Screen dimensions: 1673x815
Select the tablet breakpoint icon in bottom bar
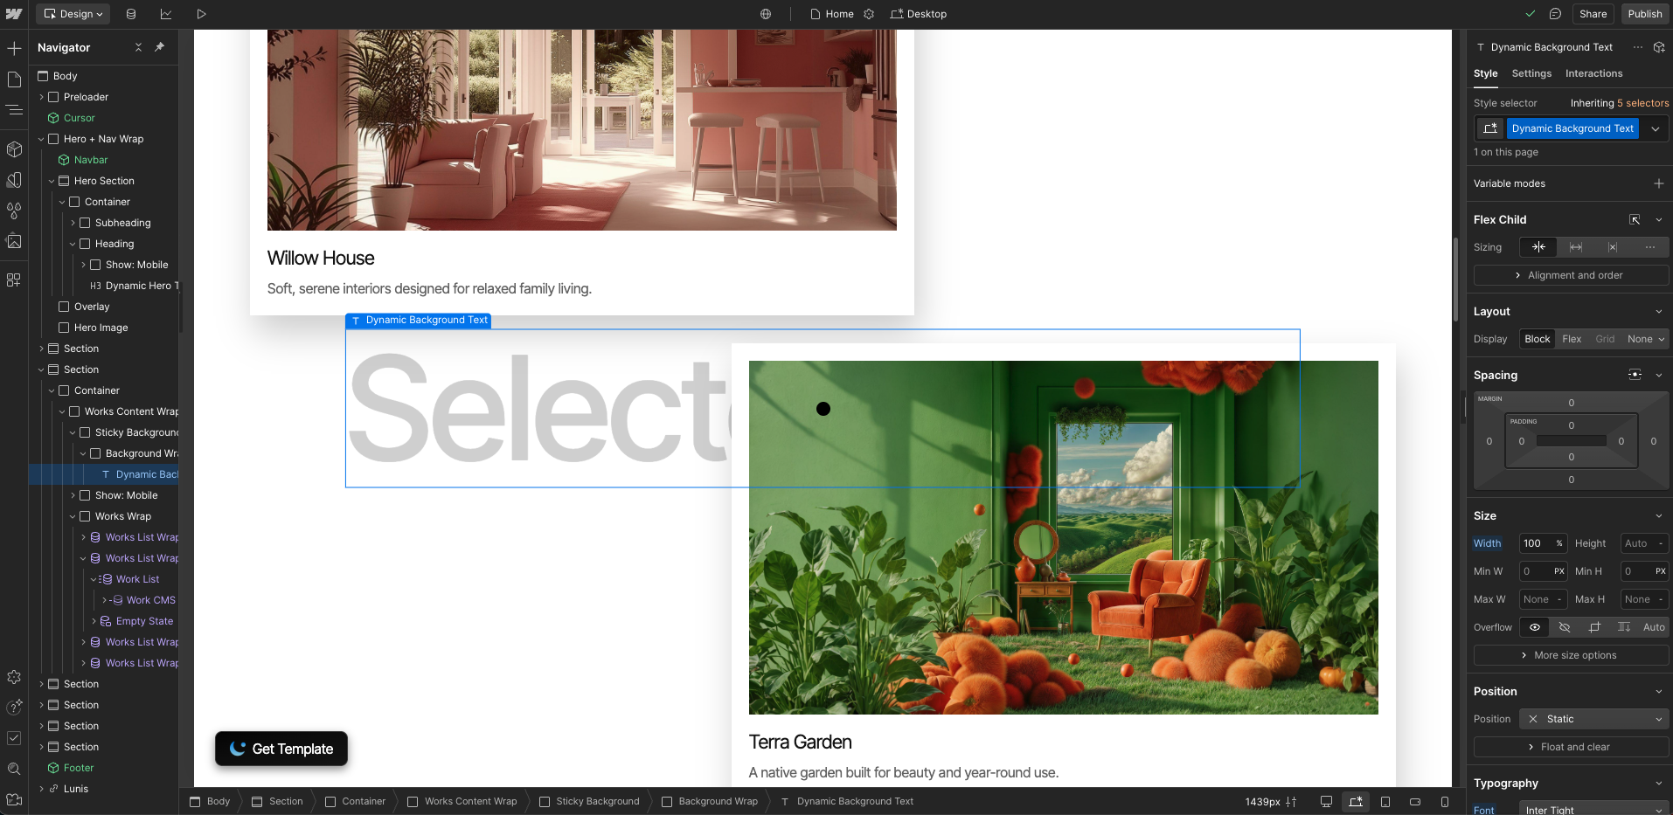point(1385,801)
